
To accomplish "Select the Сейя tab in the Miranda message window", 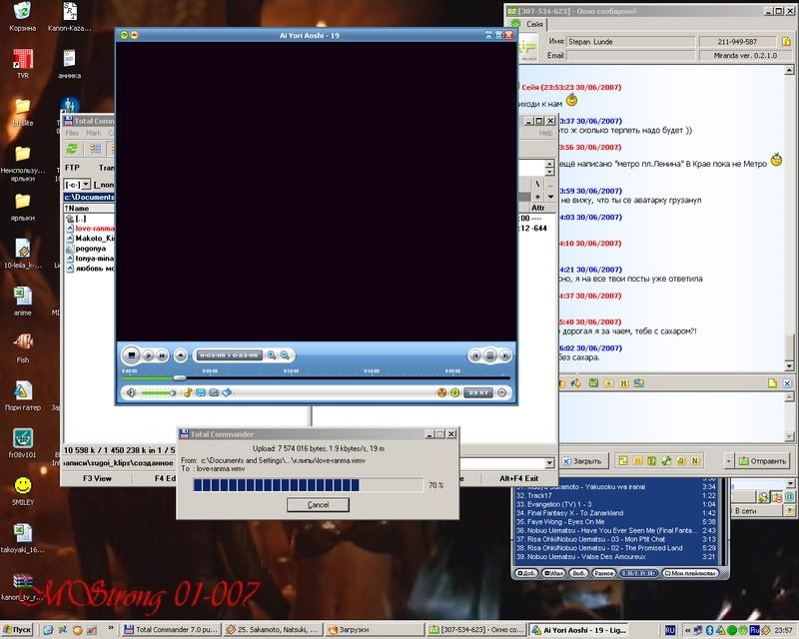I will tap(530, 24).
